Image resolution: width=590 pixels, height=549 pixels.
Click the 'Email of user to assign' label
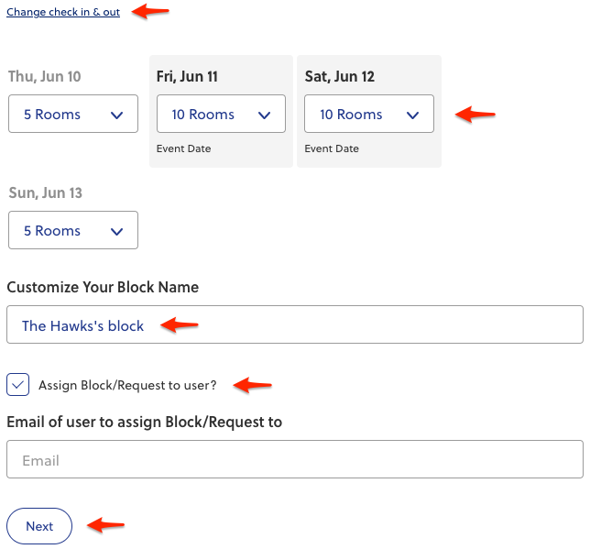pyautogui.click(x=144, y=422)
